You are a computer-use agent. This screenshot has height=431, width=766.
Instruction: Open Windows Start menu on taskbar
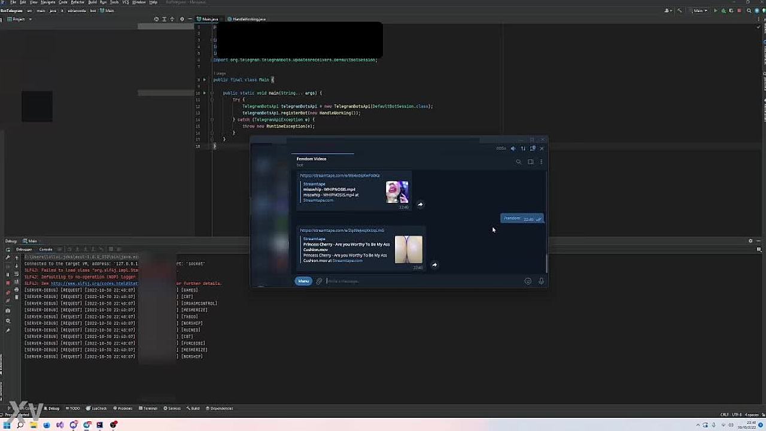pyautogui.click(x=6, y=425)
